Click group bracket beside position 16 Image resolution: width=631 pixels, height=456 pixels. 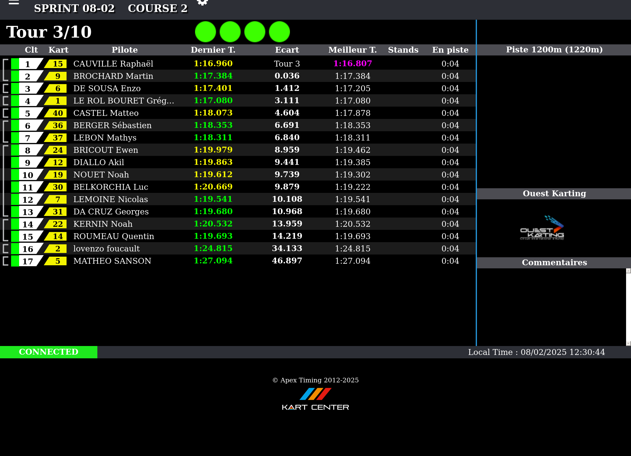tap(5, 249)
